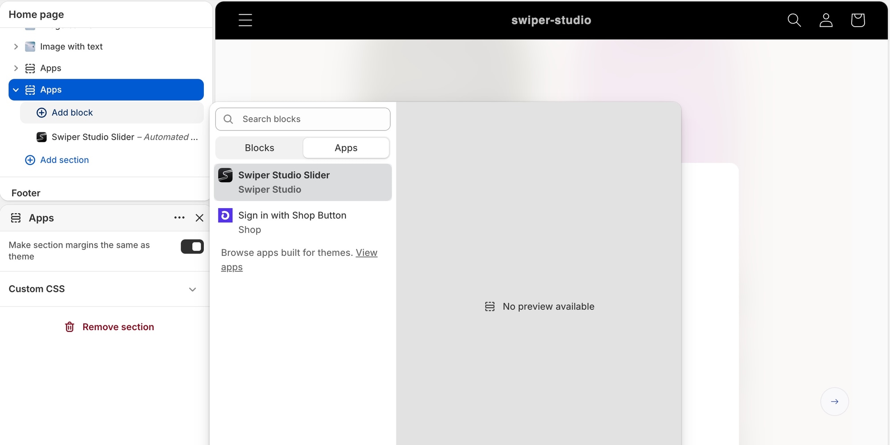Image resolution: width=890 pixels, height=445 pixels.
Task: Click Add block button
Action: [x=112, y=113]
